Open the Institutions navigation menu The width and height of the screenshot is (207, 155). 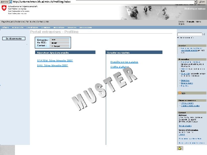click(86, 28)
